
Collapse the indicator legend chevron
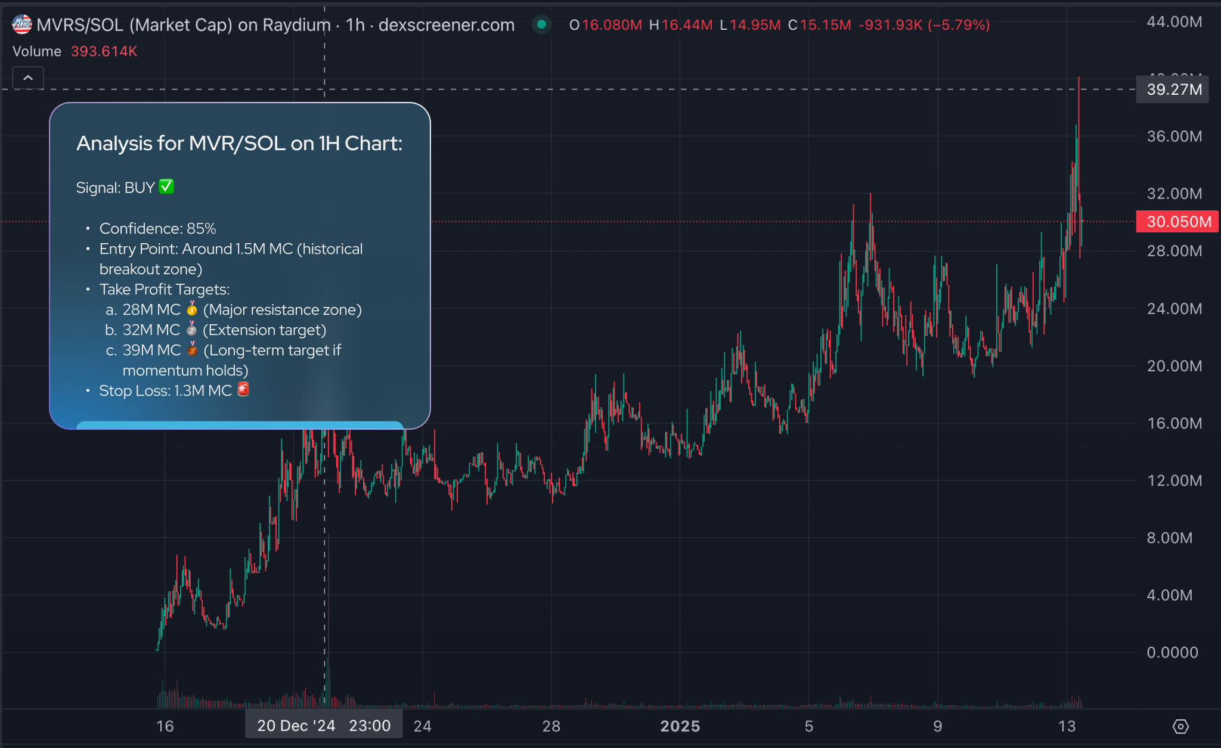point(28,78)
